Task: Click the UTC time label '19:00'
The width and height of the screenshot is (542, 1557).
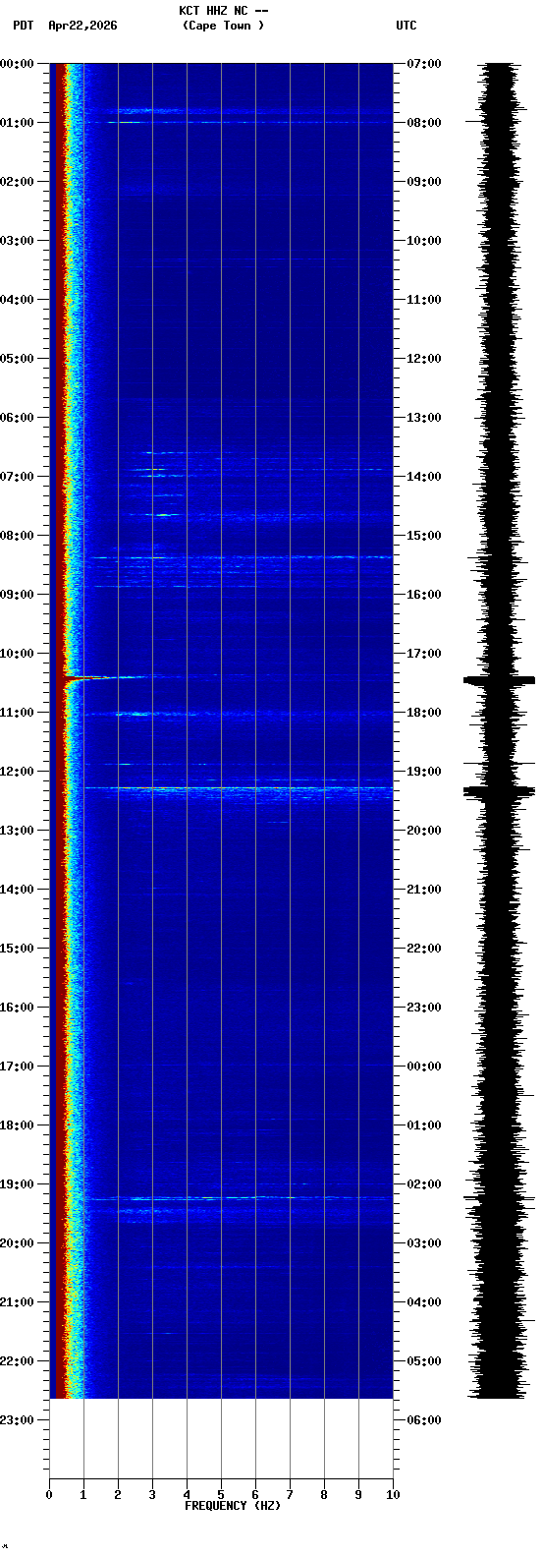Action: pyautogui.click(x=424, y=772)
